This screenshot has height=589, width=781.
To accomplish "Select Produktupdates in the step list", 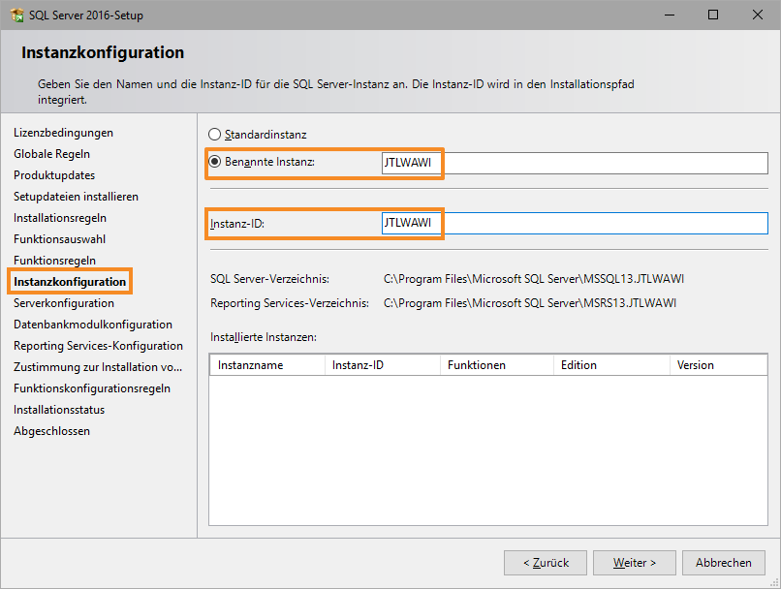I will pos(54,175).
